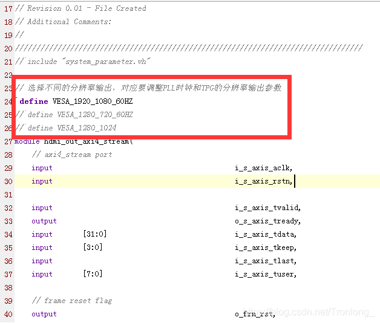Screen dimensions: 380x323
Task: Click the i_s_axis_rstn port name
Action: 263,181
